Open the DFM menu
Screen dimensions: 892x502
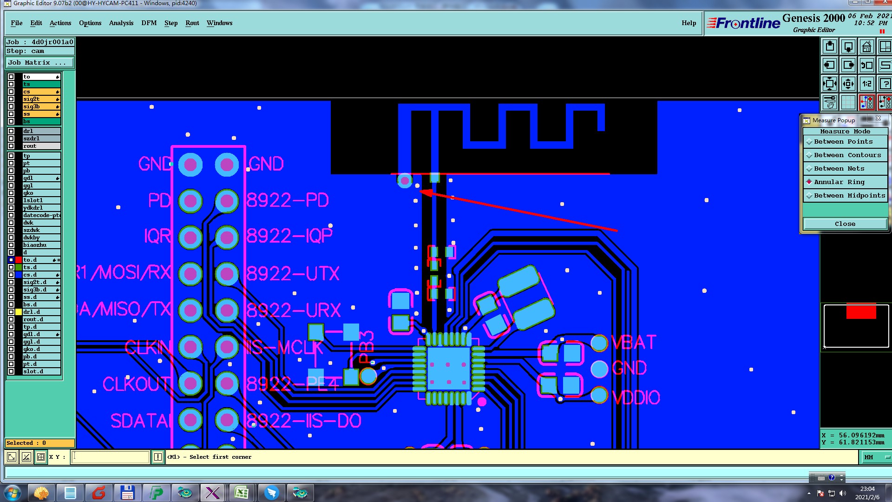[x=149, y=23]
